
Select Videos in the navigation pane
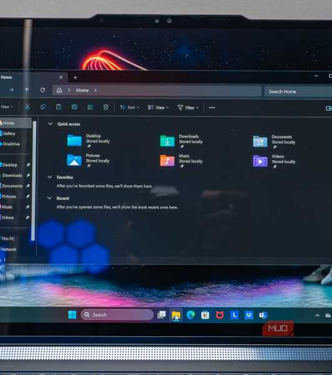tap(7, 217)
